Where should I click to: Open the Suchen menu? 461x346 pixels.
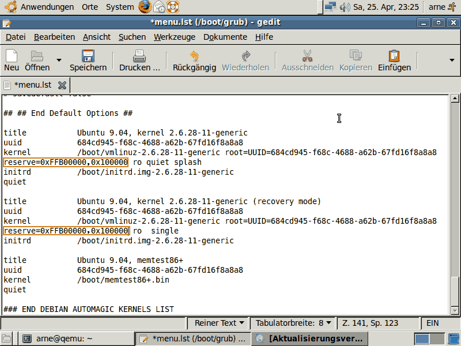[x=133, y=37]
